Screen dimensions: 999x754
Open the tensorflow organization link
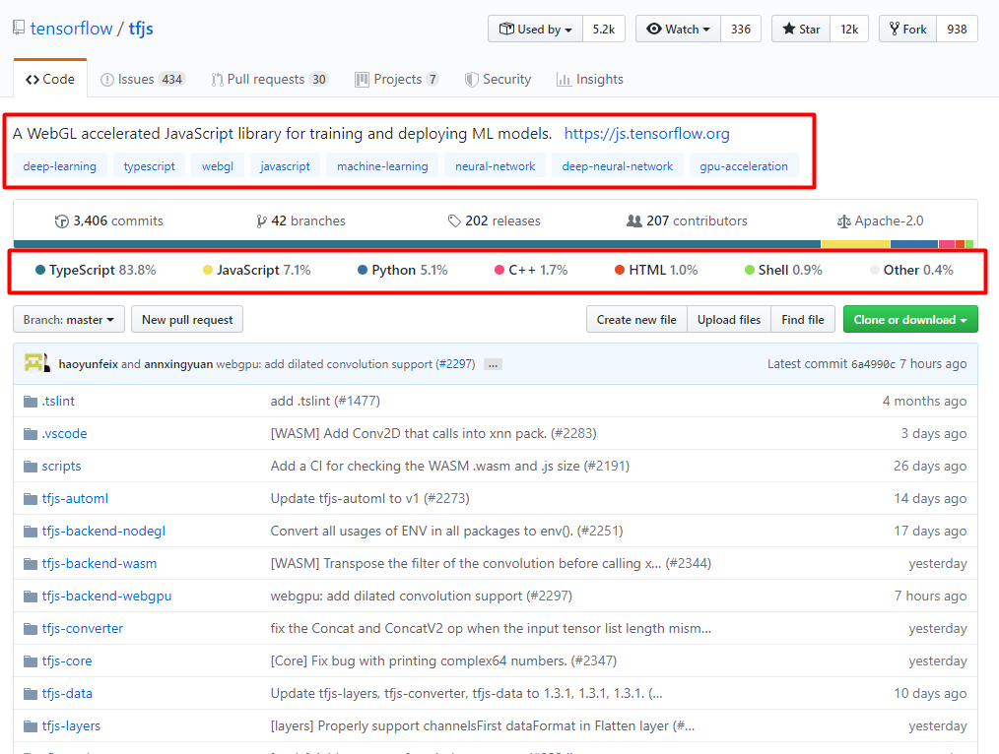tap(71, 29)
